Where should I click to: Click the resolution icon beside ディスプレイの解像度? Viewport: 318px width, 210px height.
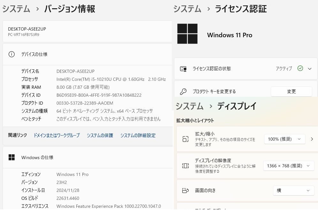pos(185,166)
